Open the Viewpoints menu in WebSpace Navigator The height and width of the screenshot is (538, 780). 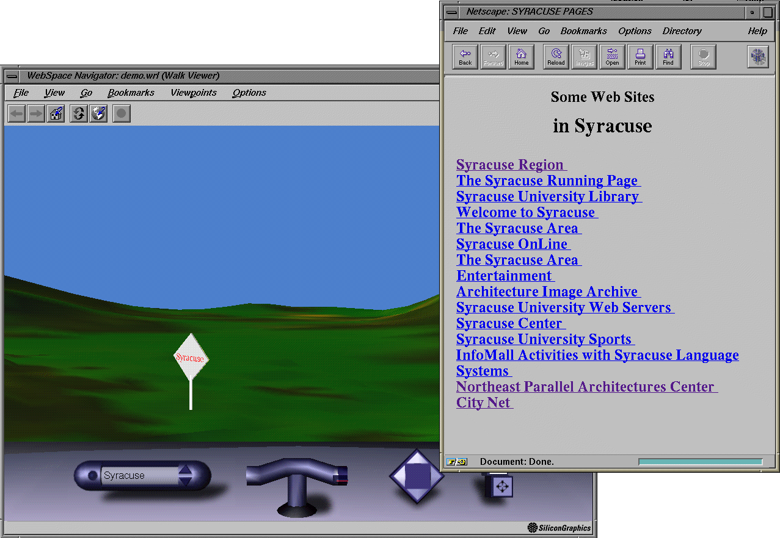coord(194,93)
